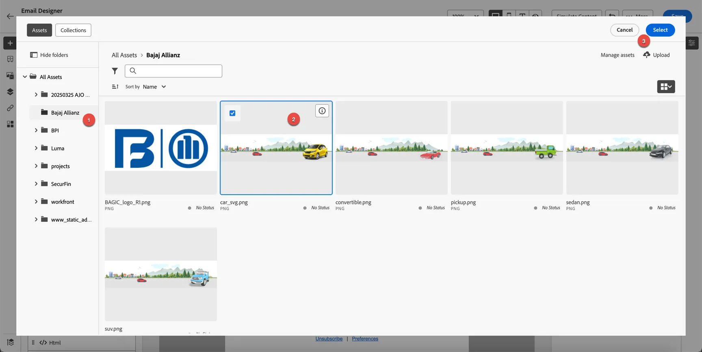The width and height of the screenshot is (702, 352).
Task: Expand the 20250325 AJO folder
Action: [36, 94]
